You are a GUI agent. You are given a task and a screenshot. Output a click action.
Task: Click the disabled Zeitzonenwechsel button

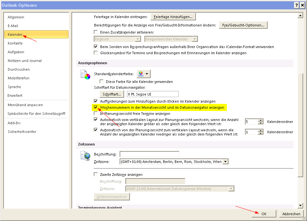pos(112,197)
